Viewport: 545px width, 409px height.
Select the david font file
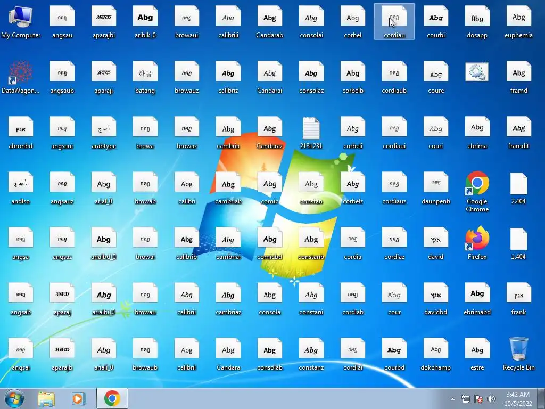click(435, 243)
